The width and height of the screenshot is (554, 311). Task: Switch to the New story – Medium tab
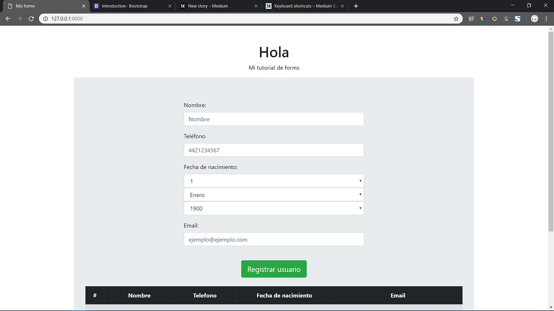pyautogui.click(x=218, y=6)
